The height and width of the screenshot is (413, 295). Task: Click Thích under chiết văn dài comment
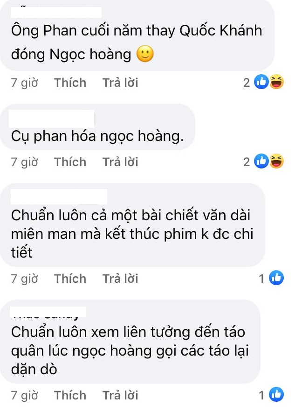tap(70, 279)
